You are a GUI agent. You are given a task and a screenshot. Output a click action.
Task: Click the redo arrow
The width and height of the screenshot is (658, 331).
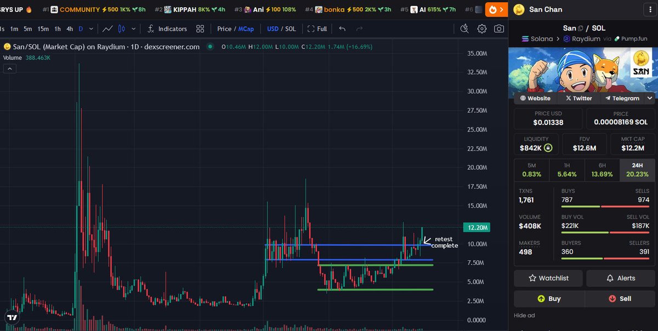pos(359,28)
